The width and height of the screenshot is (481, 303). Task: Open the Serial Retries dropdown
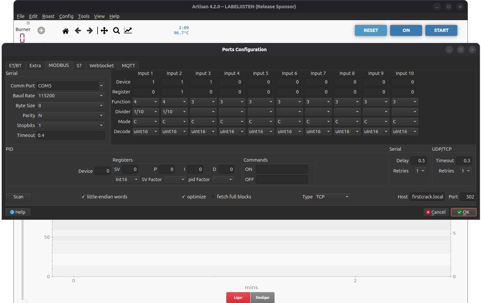[421, 171]
